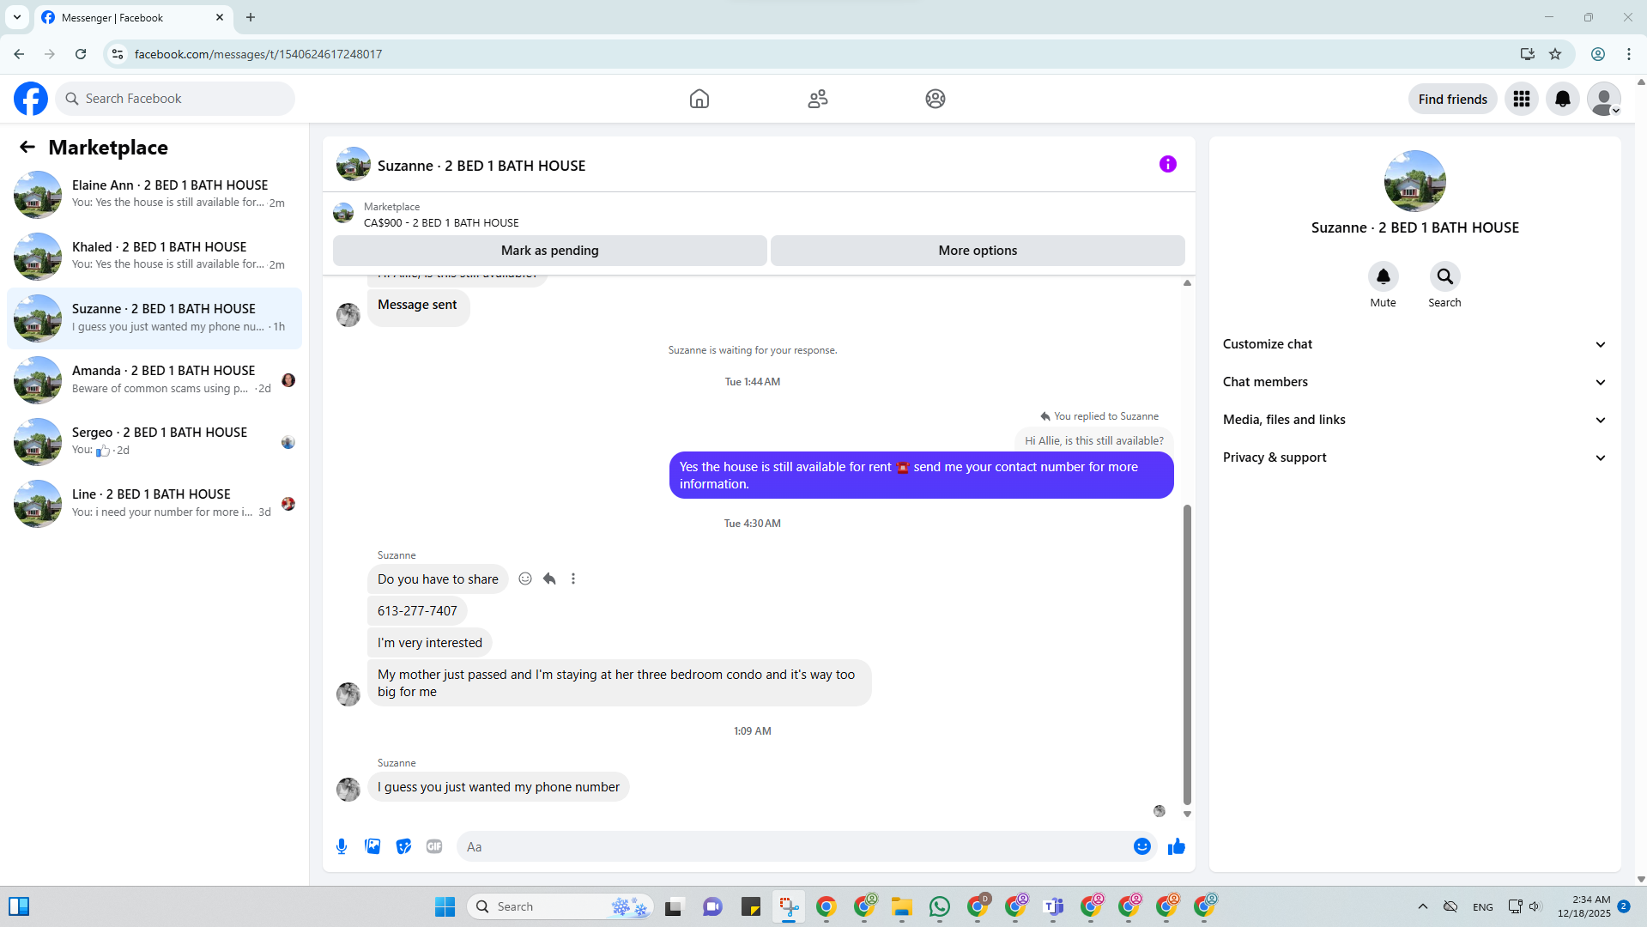The width and height of the screenshot is (1647, 927).
Task: Open the Groups icon in top navigation
Action: (x=936, y=99)
